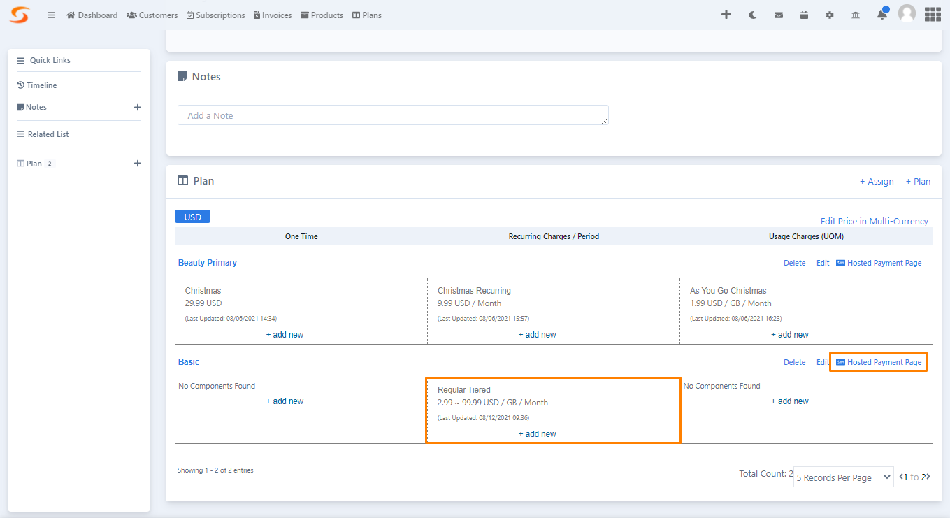This screenshot has height=518, width=950.
Task: Open the Records Per Page dropdown
Action: click(843, 477)
